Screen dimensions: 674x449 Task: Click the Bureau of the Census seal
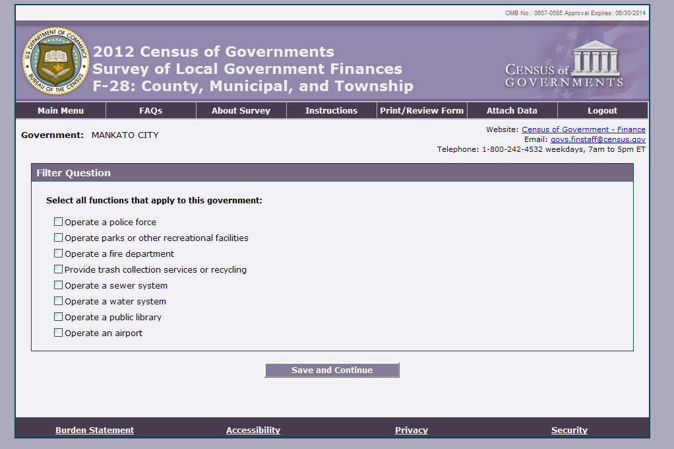click(55, 61)
